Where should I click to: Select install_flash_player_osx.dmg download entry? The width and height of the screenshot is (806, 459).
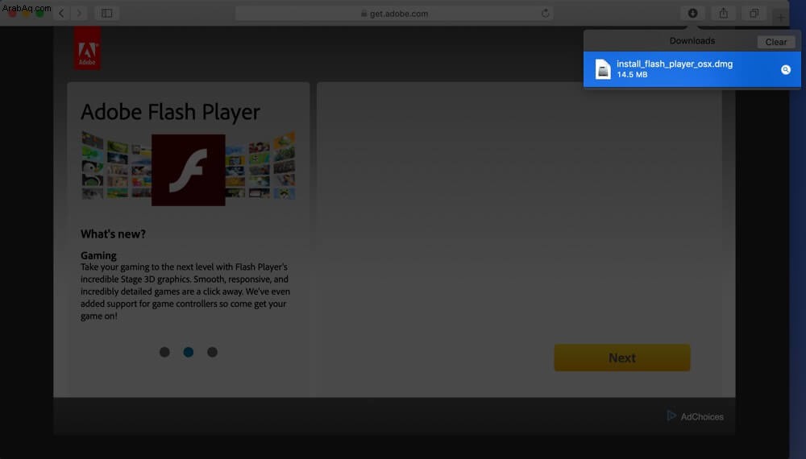(x=692, y=69)
